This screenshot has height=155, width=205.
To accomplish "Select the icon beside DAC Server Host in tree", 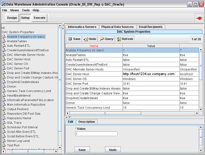I will coord(4,59).
